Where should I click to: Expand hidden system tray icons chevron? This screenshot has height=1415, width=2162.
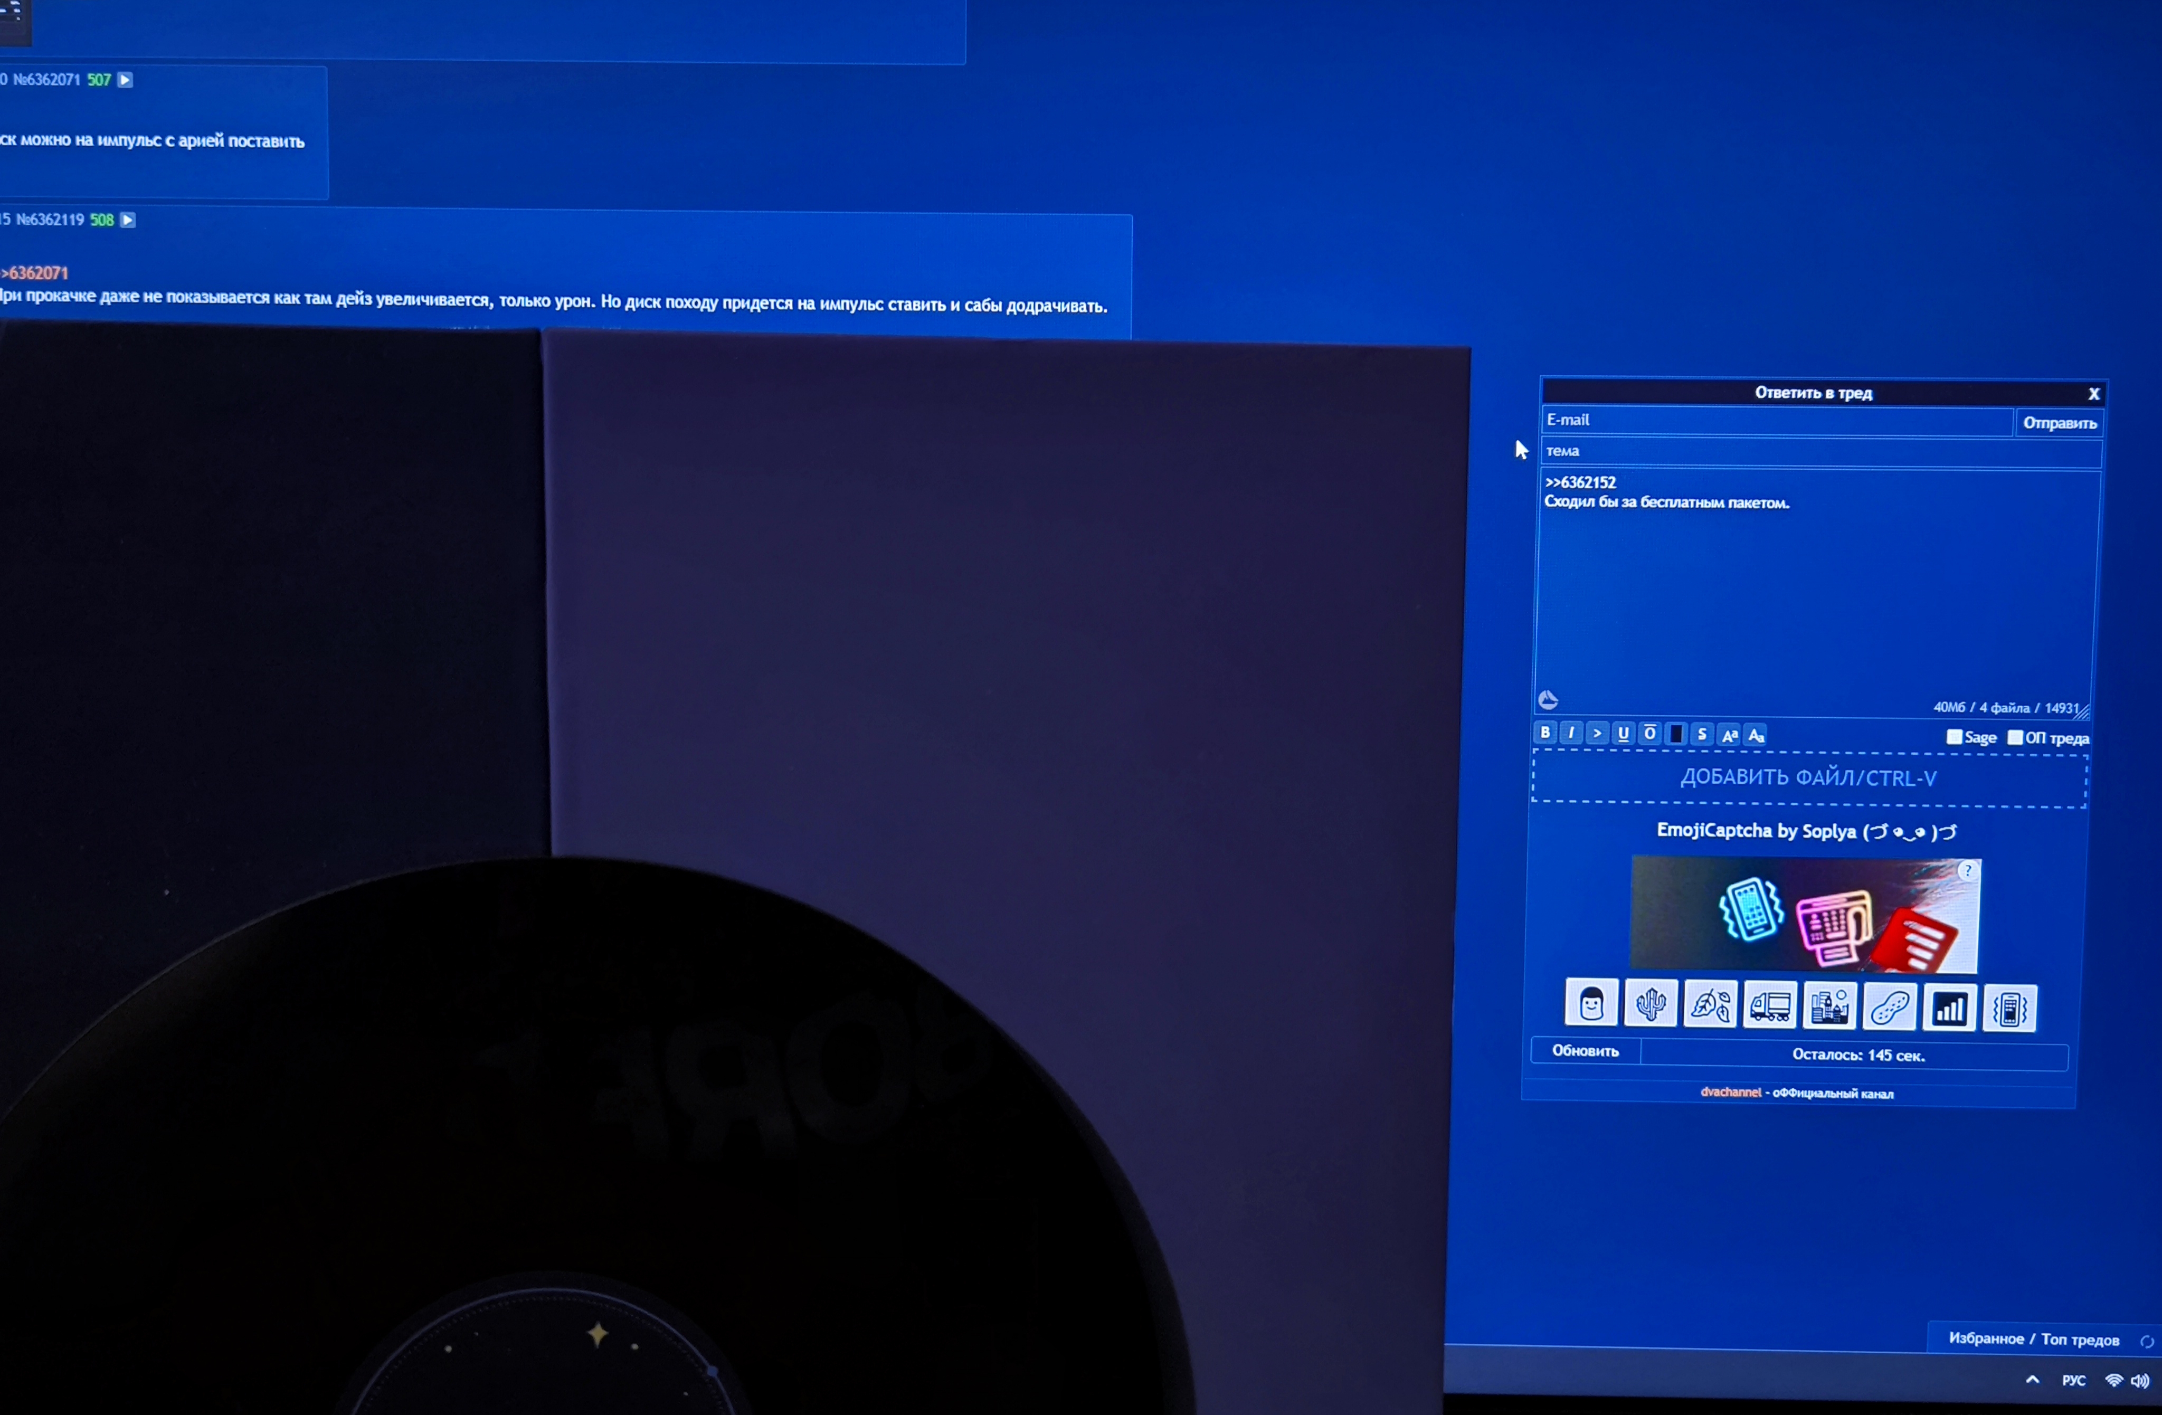[x=2033, y=1380]
